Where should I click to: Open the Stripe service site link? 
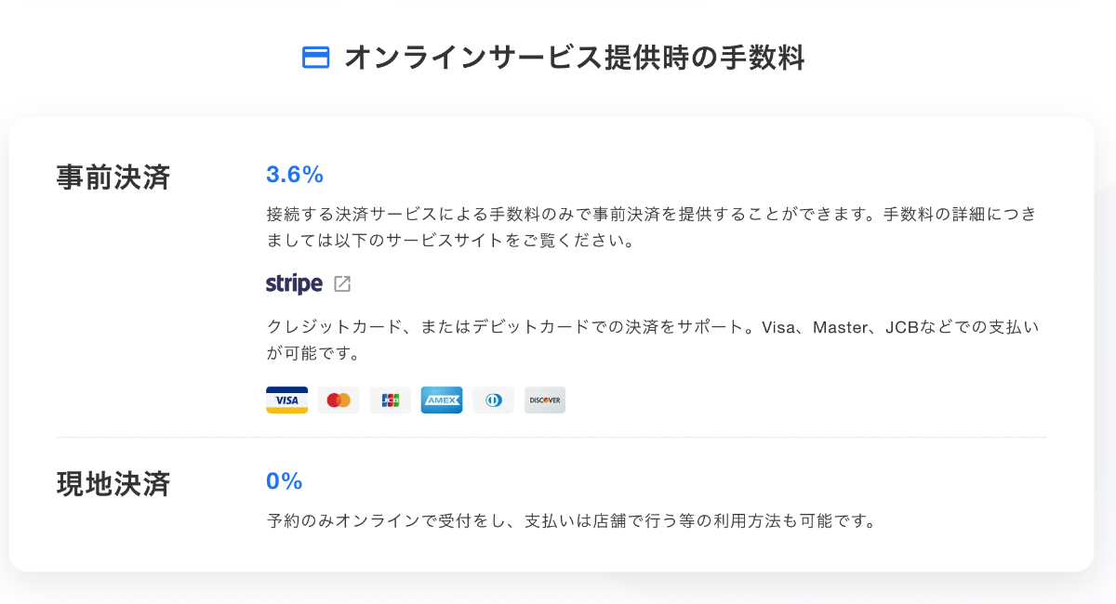pos(309,282)
